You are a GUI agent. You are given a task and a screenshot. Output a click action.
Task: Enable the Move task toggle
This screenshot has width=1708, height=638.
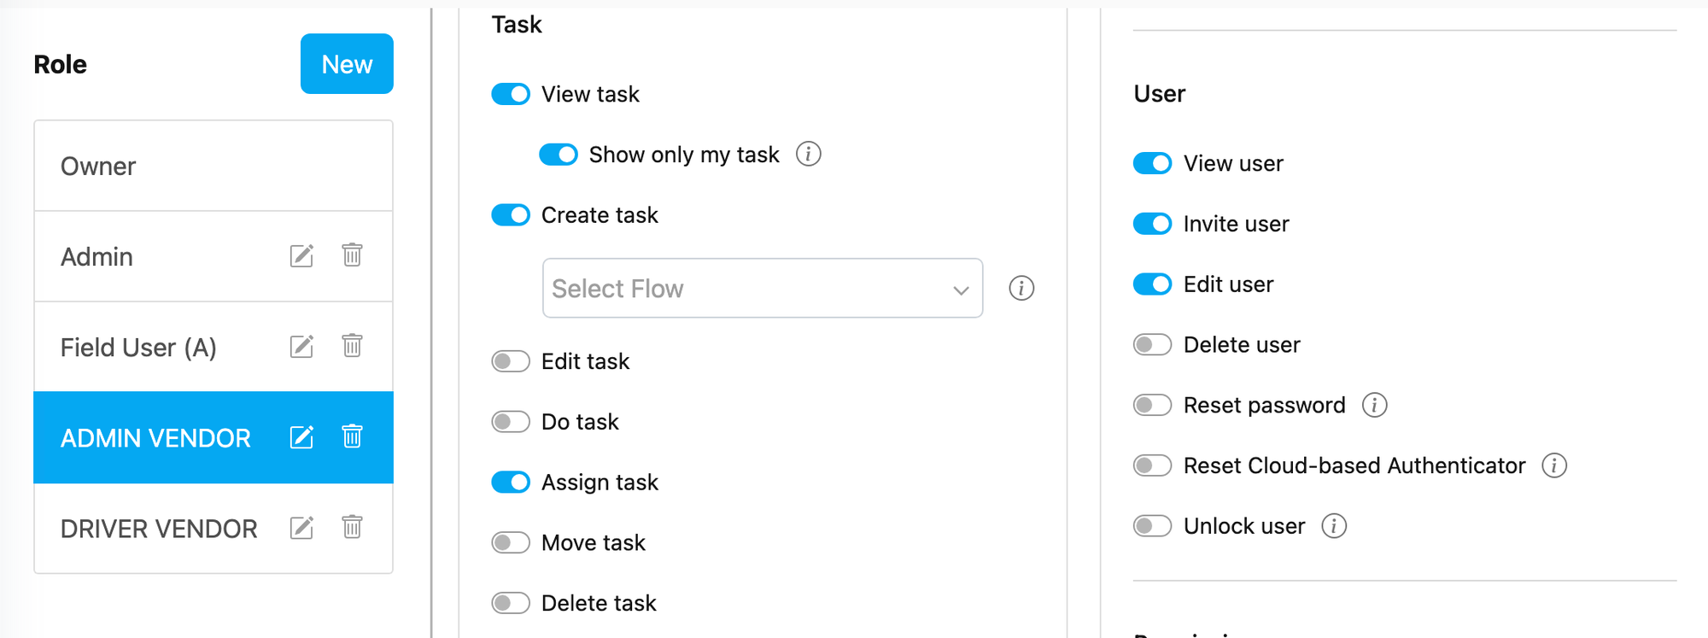(x=511, y=542)
